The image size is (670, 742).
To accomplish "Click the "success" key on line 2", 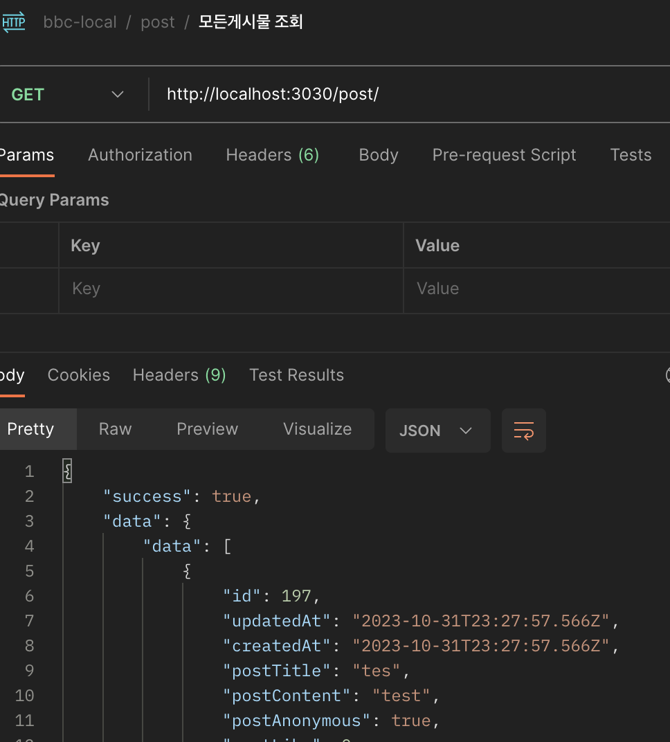I will (147, 496).
